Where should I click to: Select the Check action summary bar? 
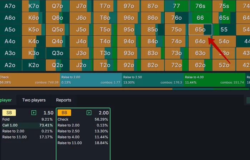point(30,80)
